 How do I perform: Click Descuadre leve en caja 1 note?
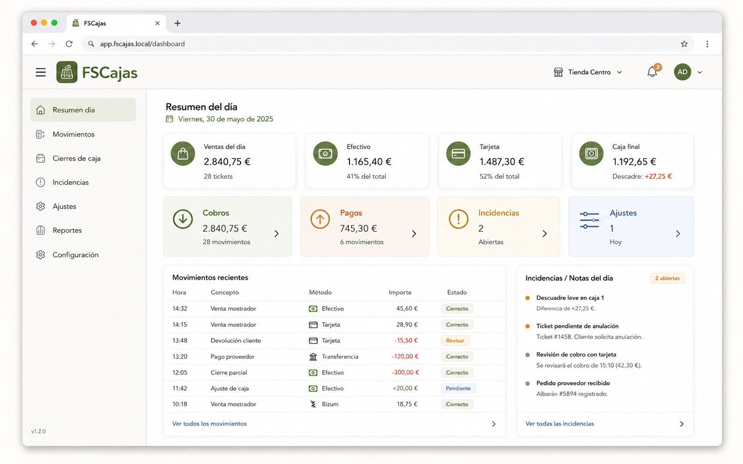tap(570, 297)
